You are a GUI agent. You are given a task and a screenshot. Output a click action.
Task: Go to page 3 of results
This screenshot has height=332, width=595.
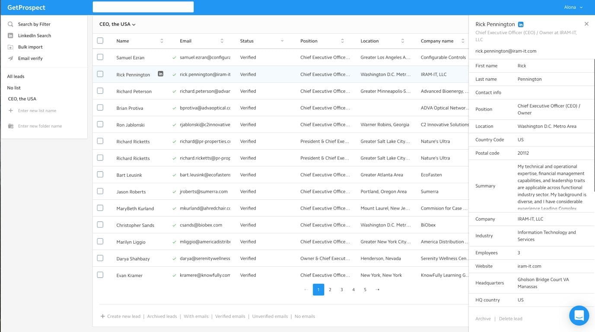pyautogui.click(x=342, y=290)
